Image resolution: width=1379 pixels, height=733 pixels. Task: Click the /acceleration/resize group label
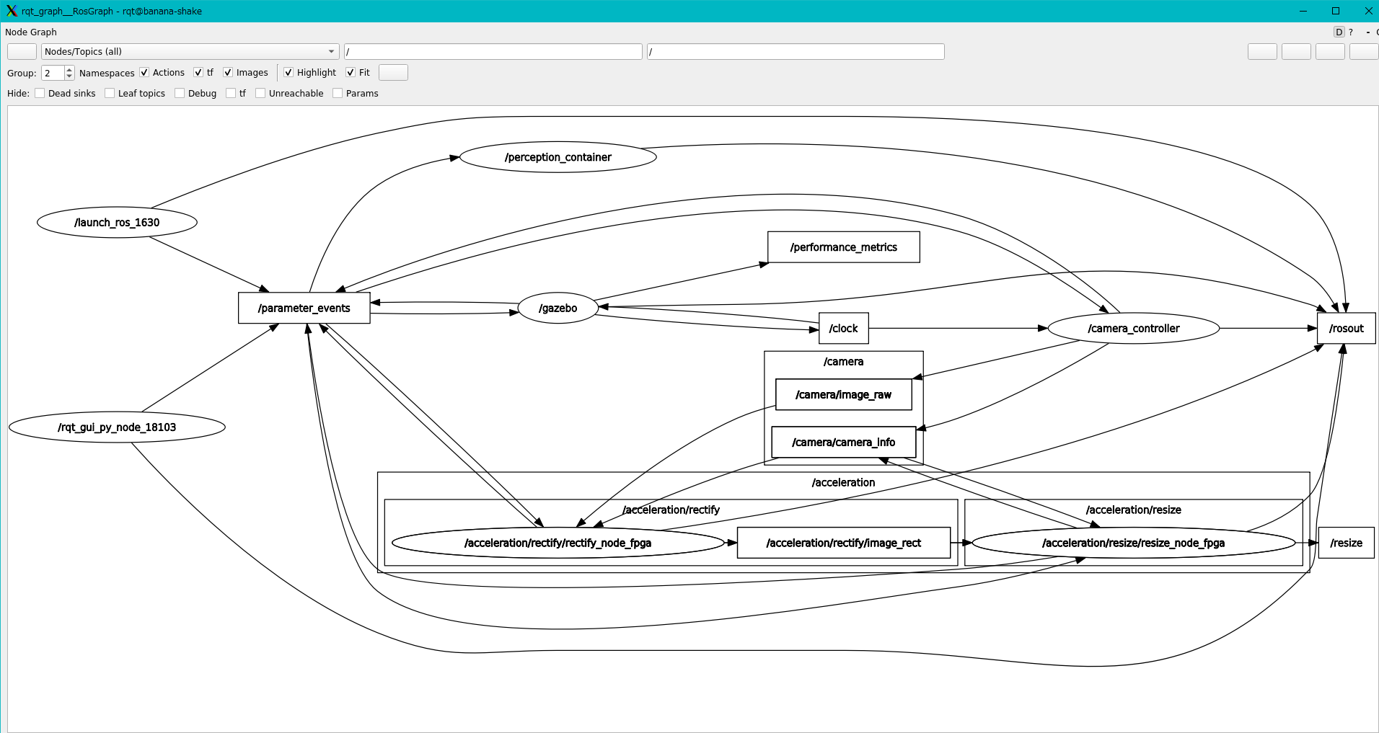1134,510
